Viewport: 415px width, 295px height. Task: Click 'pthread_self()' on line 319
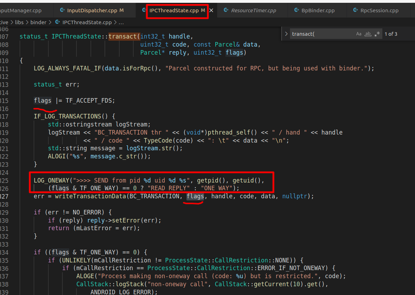pos(232,132)
